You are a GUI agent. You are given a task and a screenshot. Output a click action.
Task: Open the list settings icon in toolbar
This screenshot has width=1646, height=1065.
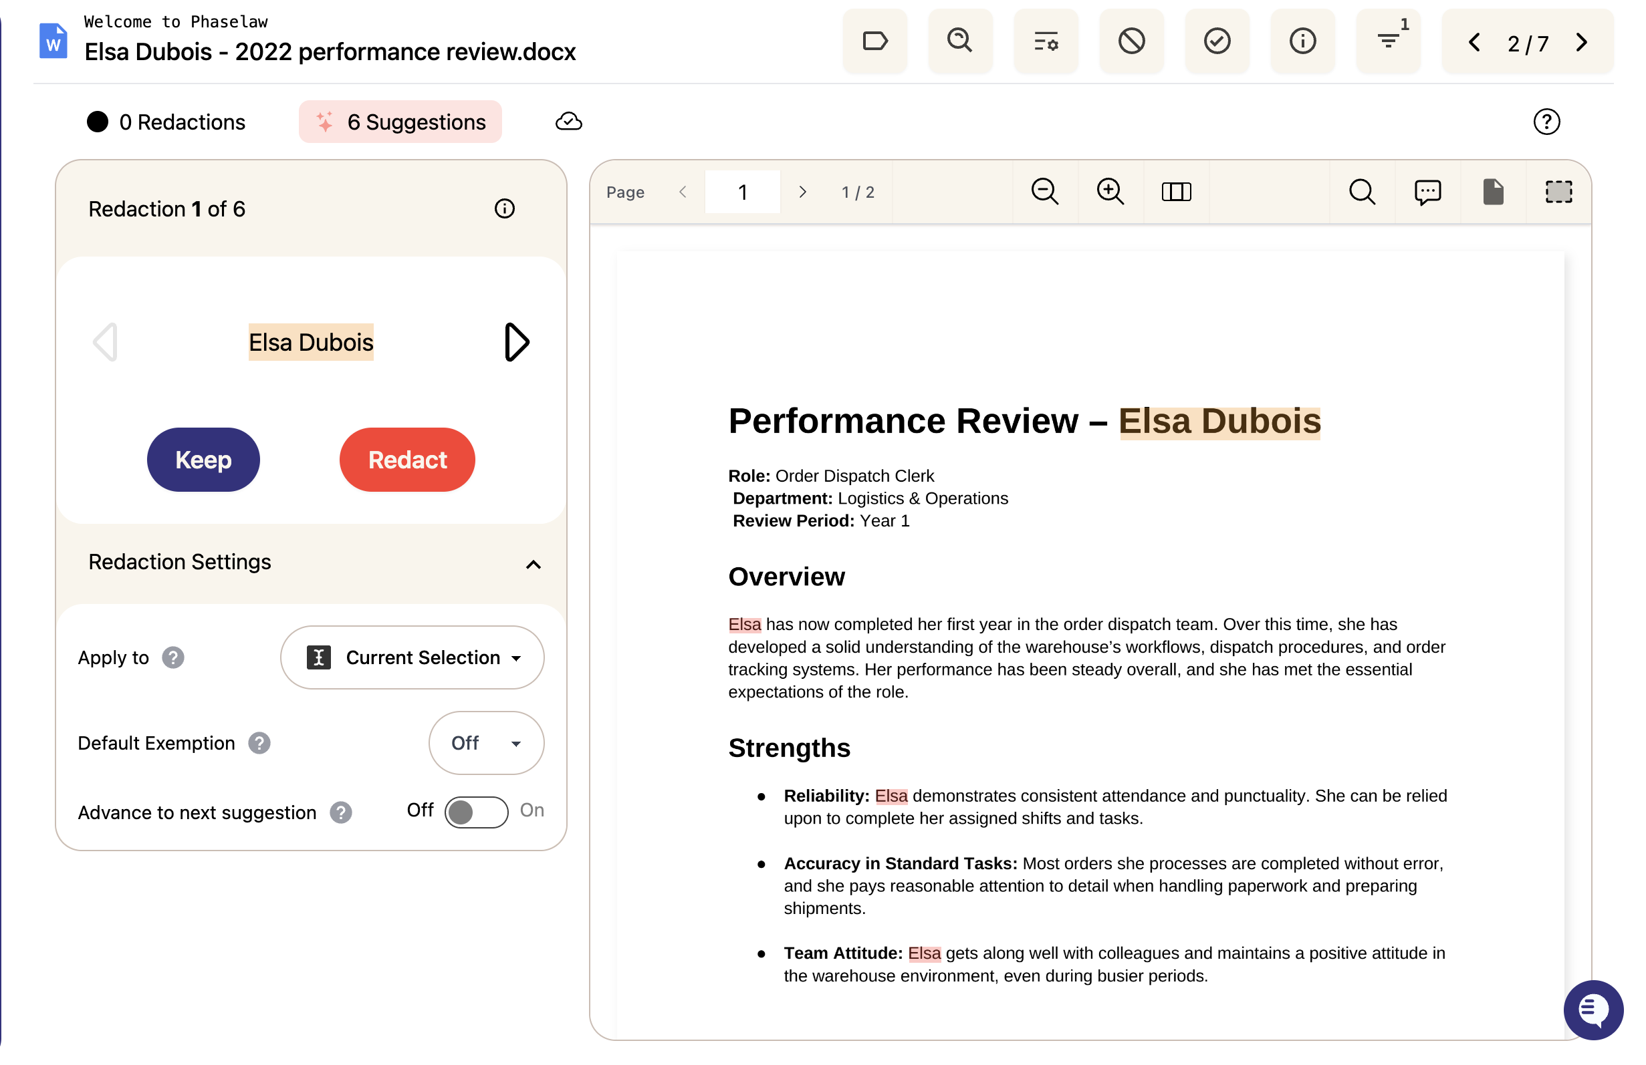tap(1046, 41)
